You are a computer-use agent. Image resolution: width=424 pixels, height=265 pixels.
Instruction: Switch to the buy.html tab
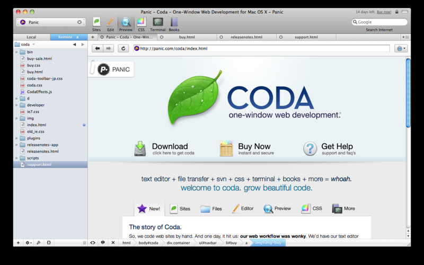pos(187,37)
